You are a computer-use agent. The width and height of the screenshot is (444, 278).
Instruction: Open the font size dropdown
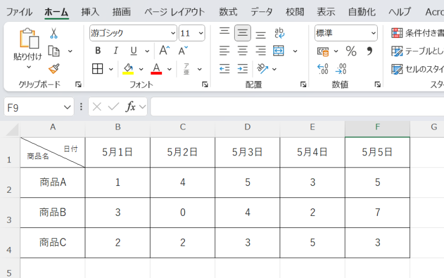coord(201,33)
